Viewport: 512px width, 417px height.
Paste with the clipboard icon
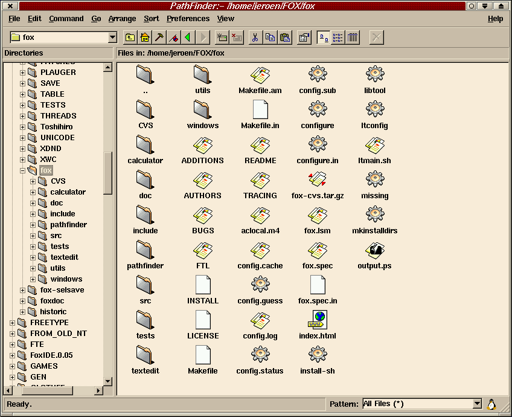point(285,37)
